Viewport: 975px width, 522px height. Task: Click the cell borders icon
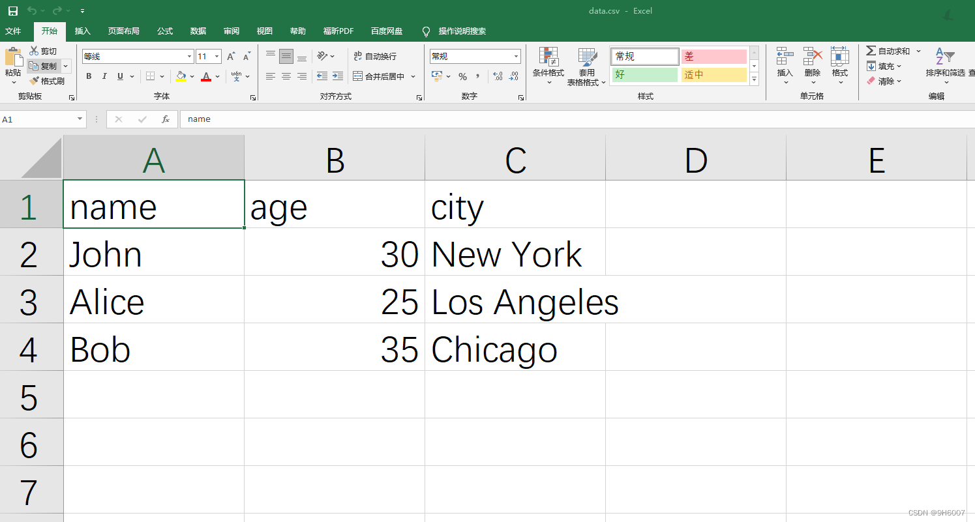click(x=150, y=76)
